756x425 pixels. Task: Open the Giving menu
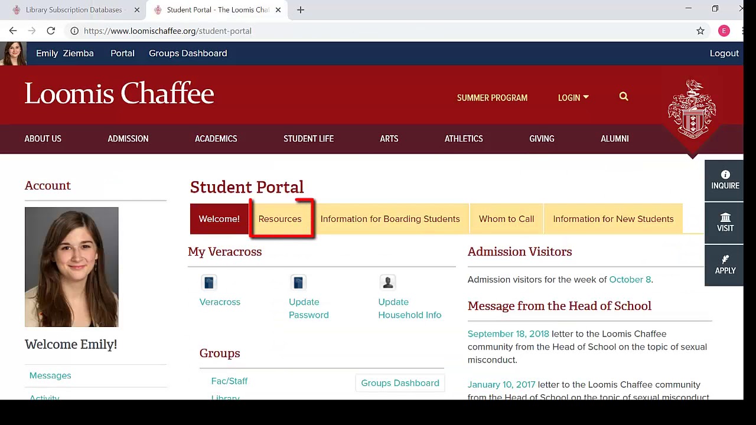(x=542, y=139)
